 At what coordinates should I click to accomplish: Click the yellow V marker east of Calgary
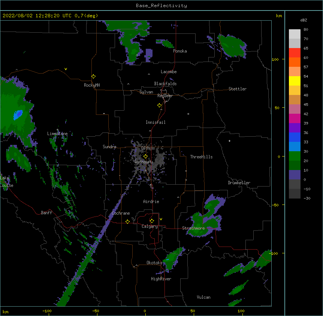(161, 219)
